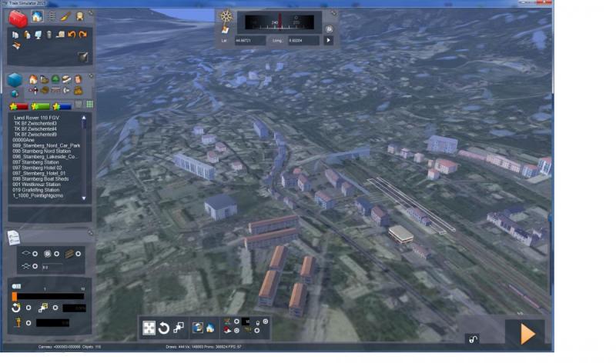Click the height value field
Screen dimensions: 616x363
coord(52,323)
